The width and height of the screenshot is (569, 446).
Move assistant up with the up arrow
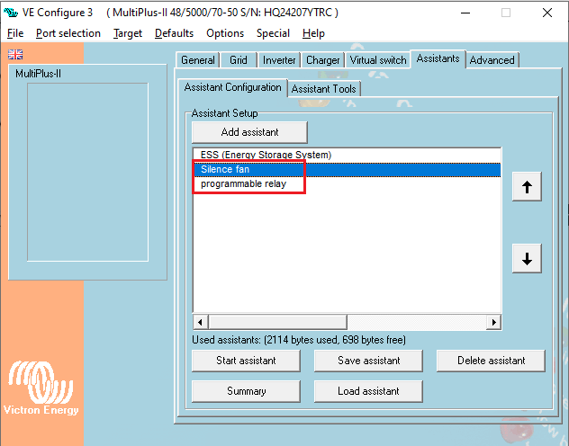[527, 187]
